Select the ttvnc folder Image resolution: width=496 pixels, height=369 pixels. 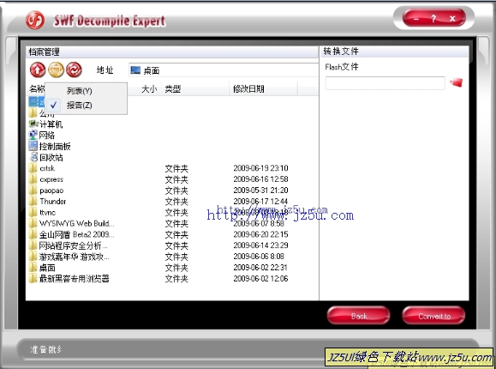47,213
